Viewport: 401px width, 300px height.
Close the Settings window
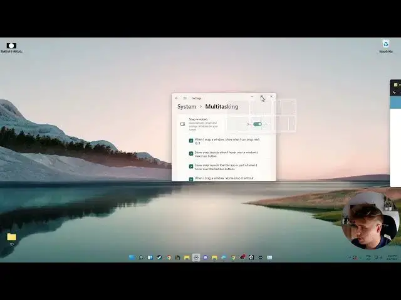[x=271, y=97]
